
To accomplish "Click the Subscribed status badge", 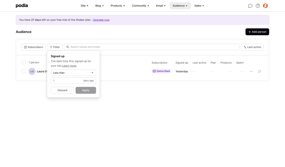I will point(161,71).
